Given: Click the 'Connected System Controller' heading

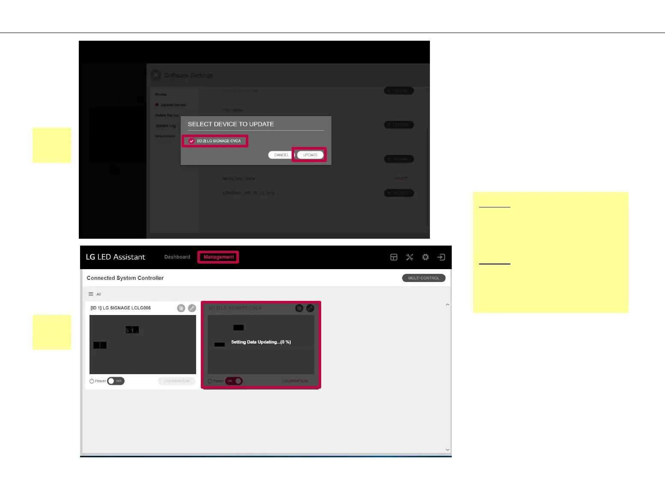Looking at the screenshot, I should coord(125,278).
